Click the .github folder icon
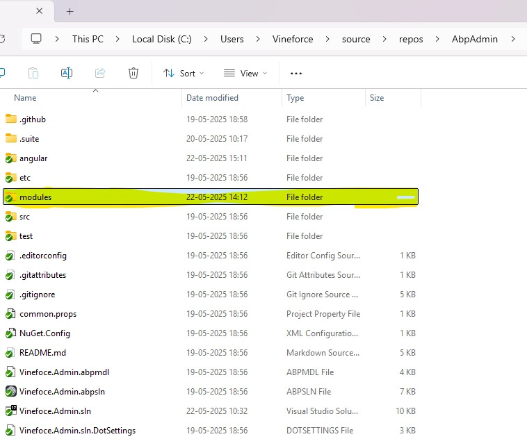Screen dimensions: 527x439 (10, 119)
